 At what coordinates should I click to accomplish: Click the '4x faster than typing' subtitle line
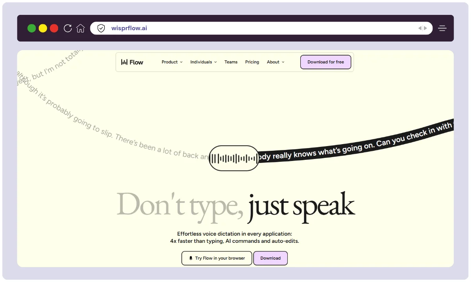click(235, 241)
